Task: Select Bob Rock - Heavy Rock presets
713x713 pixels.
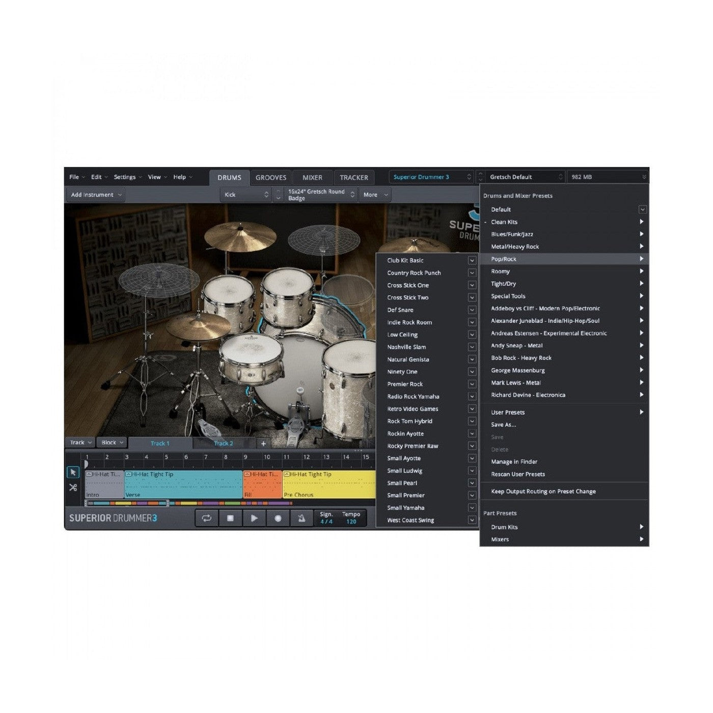Action: click(564, 358)
